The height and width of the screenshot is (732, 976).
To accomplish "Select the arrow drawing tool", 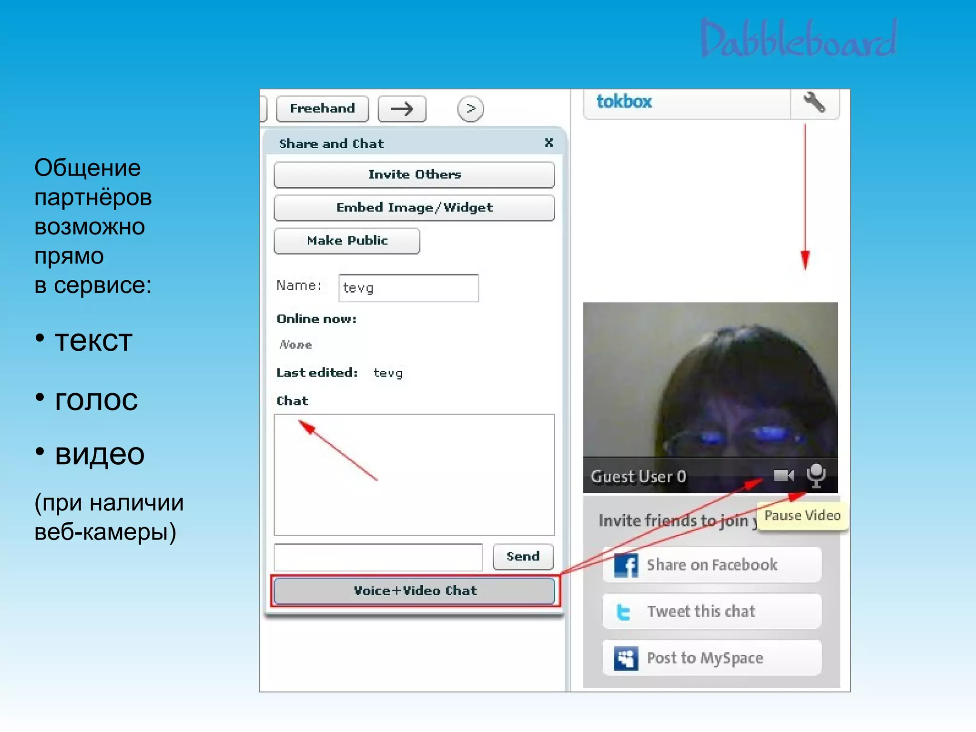I will point(402,109).
